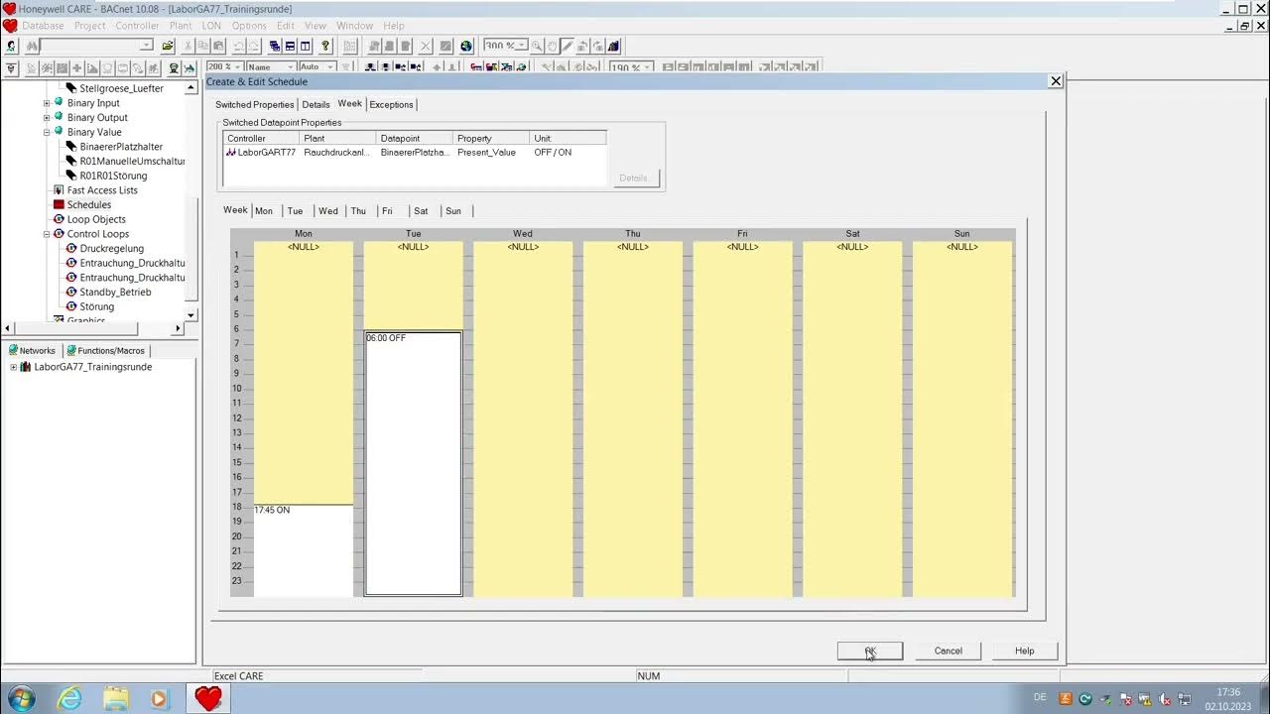Collapse the Binary Value tree node
This screenshot has width=1270, height=714.
click(47, 132)
